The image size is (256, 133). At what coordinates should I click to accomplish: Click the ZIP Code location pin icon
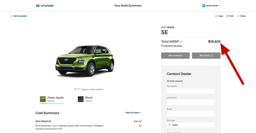tap(169, 125)
